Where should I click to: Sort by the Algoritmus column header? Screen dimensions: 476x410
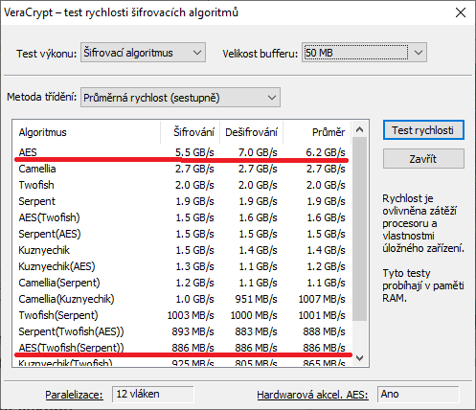[86, 132]
